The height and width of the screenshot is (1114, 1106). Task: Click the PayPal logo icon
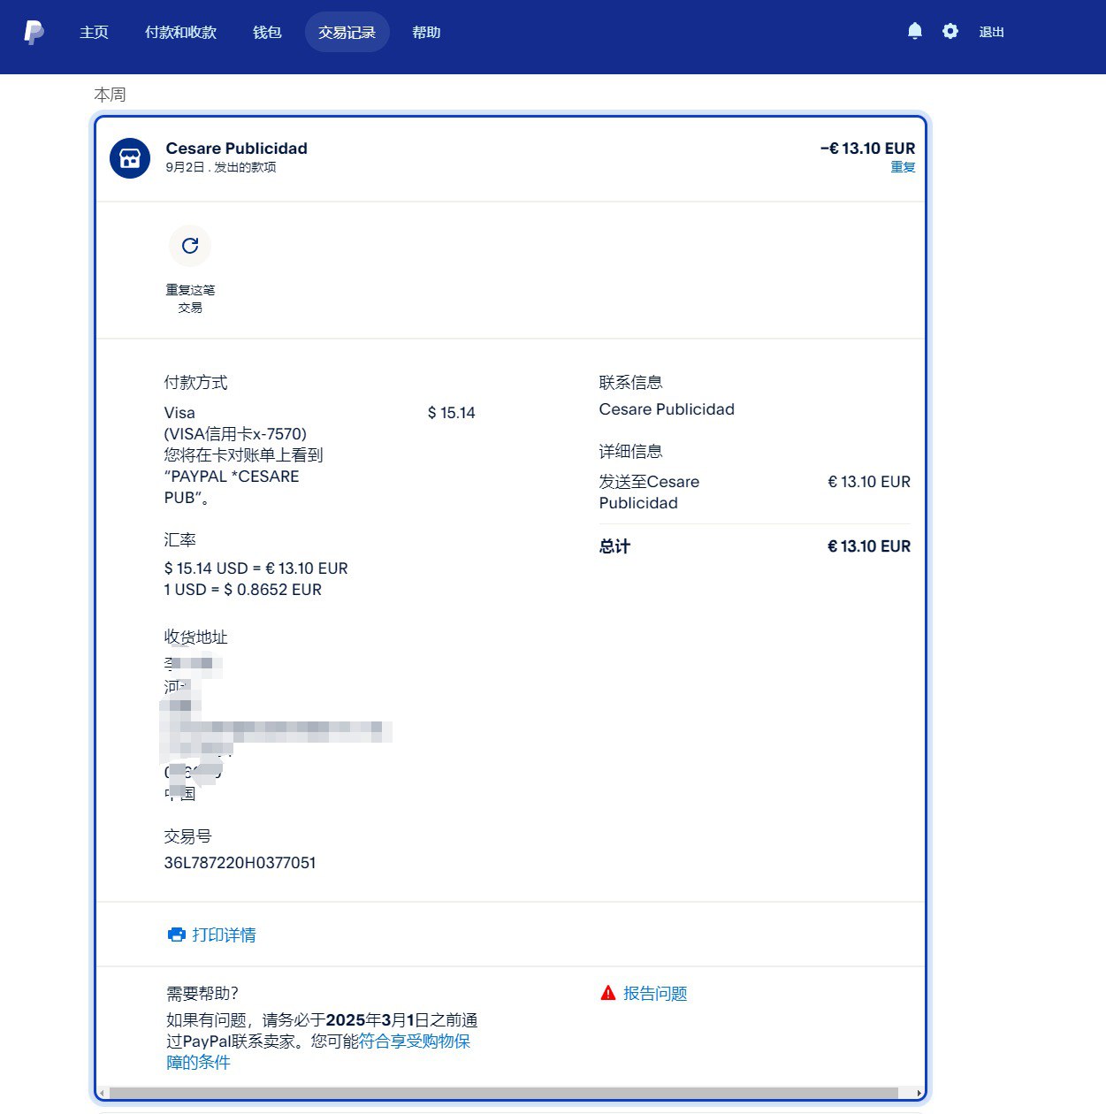click(x=34, y=32)
